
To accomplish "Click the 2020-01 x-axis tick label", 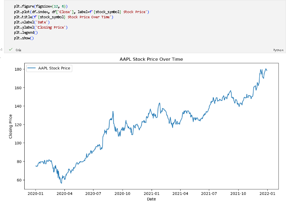I will point(35,194).
